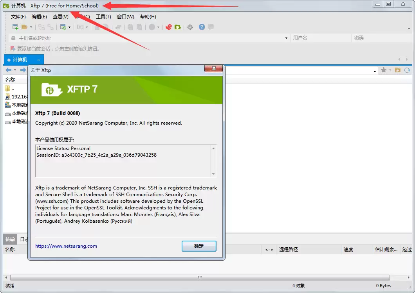Expand the play-screen icon's dropdown arrow
415x293 pixels.
(x=87, y=27)
